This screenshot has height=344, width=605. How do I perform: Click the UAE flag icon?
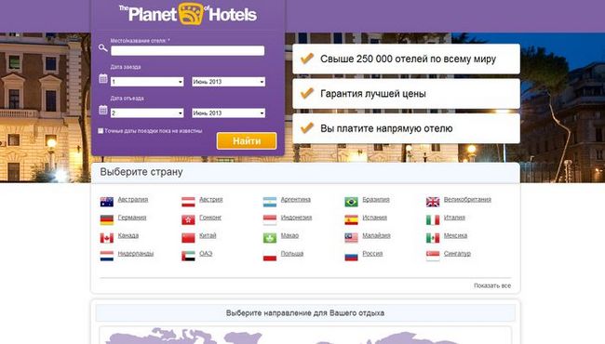(188, 256)
